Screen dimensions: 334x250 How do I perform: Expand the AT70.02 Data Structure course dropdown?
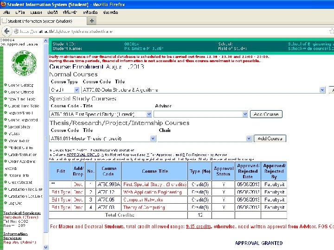(204, 90)
